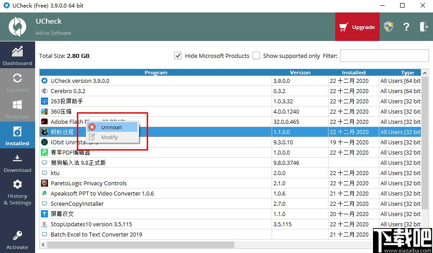This screenshot has height=253, width=433.
Task: Click the UCheck version 3.9.0.0 row icon
Action: coord(44,81)
